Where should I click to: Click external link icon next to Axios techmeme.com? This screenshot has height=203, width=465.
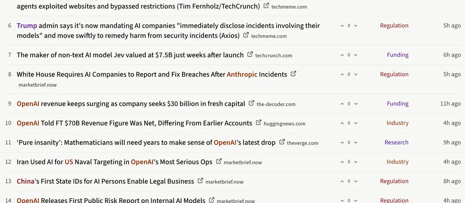pos(246,35)
